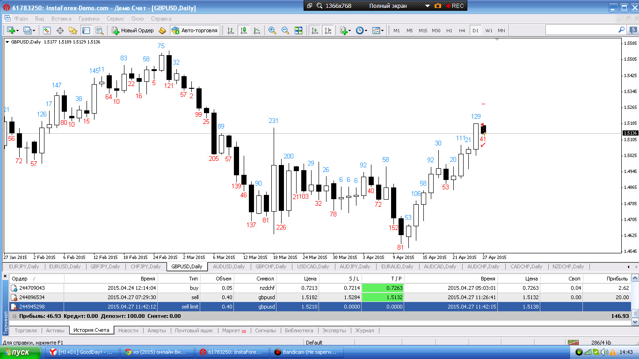Viewport: 639px width, 359px height.
Task: Click the search magnifier icon
Action: click(x=622, y=30)
